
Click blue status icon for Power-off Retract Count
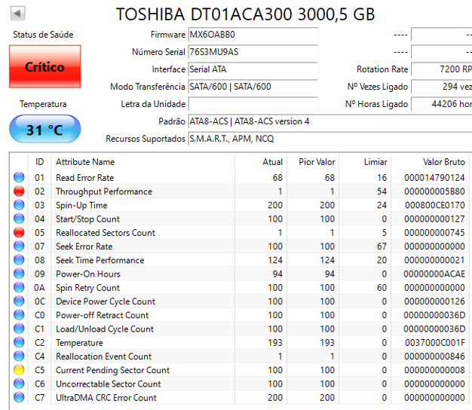[x=19, y=314]
